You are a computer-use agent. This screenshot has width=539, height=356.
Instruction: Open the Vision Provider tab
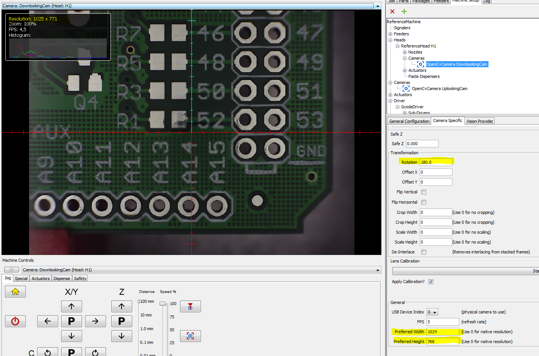pyautogui.click(x=479, y=121)
